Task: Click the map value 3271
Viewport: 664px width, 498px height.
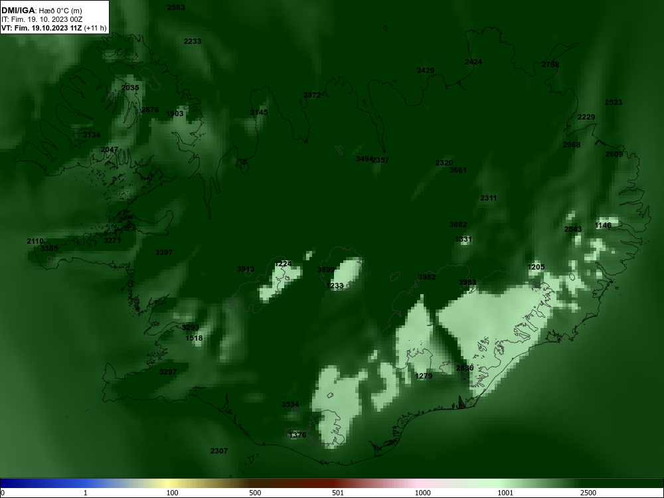Action: [113, 240]
